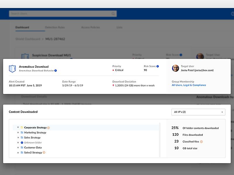Click the red upward arrow by Download Deviation
Image resolution: width=234 pixels, height=175 pixels.
point(113,85)
